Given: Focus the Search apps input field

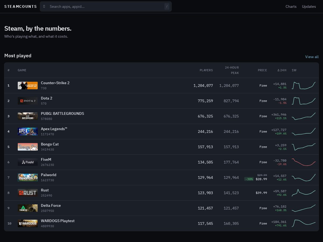Looking at the screenshot, I should click(106, 6).
